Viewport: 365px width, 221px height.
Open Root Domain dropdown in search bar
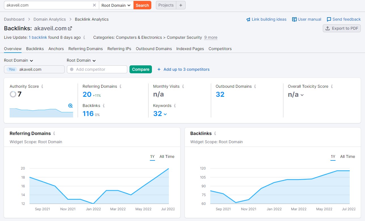[116, 5]
